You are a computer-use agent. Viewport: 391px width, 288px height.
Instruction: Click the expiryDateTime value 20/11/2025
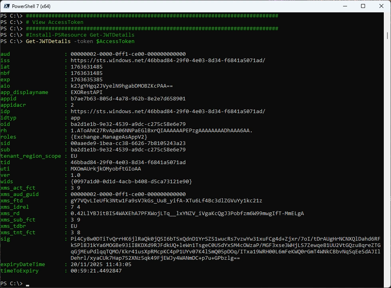(101, 264)
